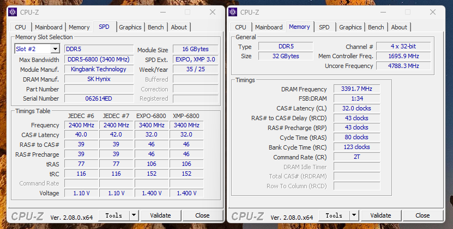This screenshot has width=453, height=229.
Task: Click the XMP-6800 tRC value 152
Action: point(186,174)
